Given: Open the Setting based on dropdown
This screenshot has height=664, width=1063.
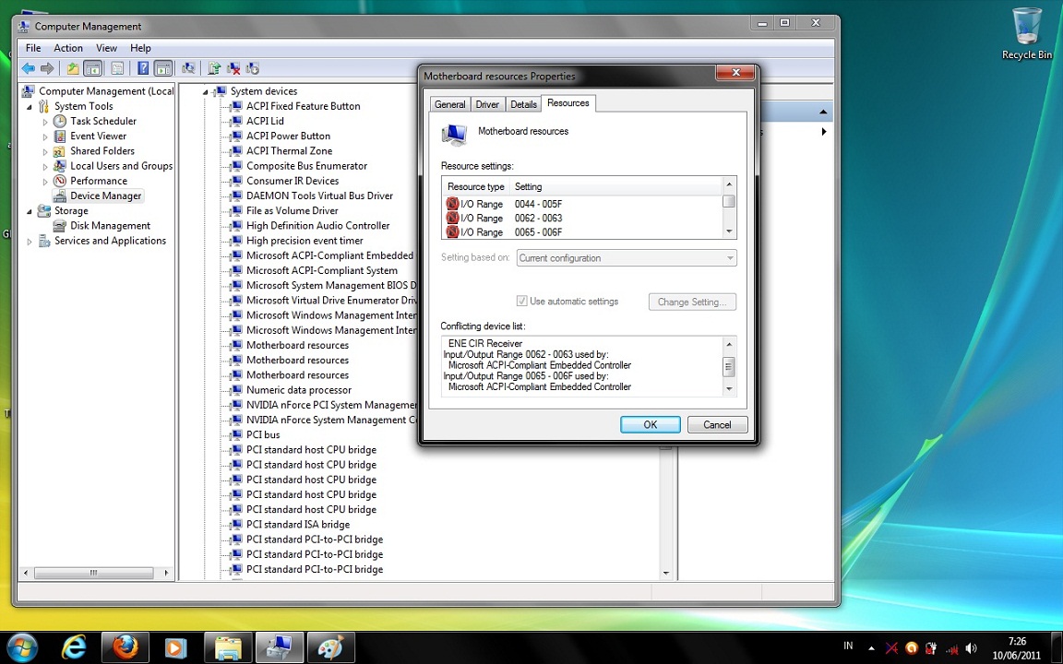Looking at the screenshot, I should [x=627, y=258].
